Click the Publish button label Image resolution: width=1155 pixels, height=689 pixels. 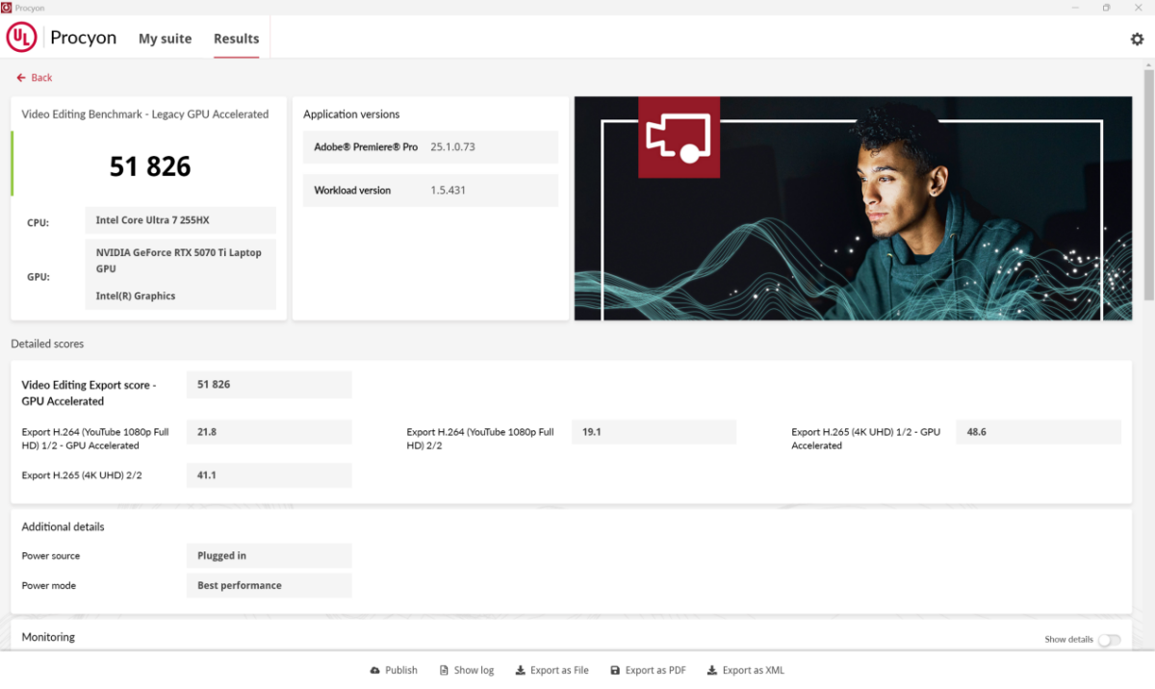pos(401,671)
